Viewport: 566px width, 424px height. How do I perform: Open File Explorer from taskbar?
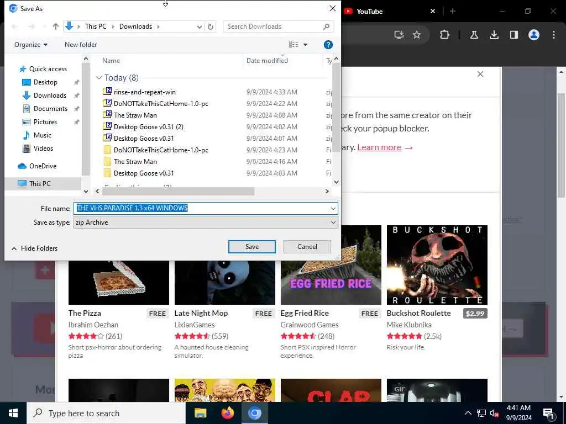click(x=200, y=413)
